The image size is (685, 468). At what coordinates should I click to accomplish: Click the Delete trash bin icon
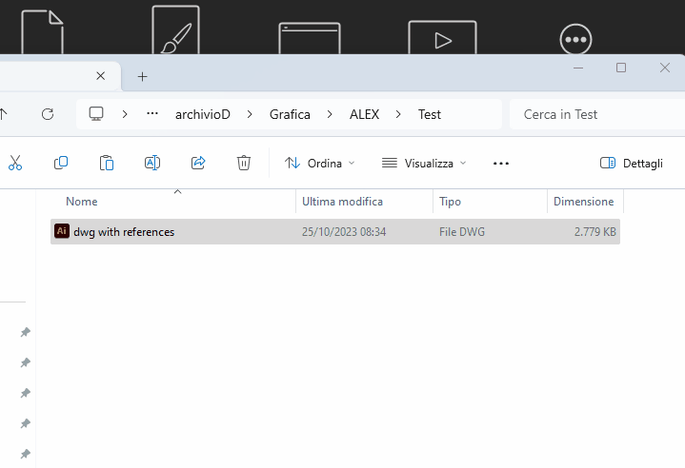click(244, 163)
